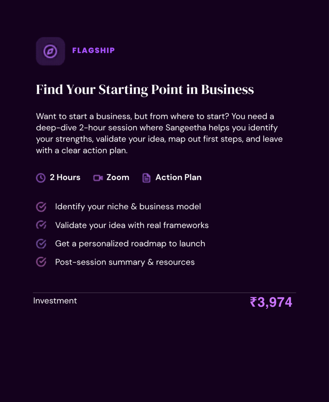This screenshot has height=402, width=329.
Task: Click 'Validate your idea with real frameworks' text
Action: tap(132, 225)
